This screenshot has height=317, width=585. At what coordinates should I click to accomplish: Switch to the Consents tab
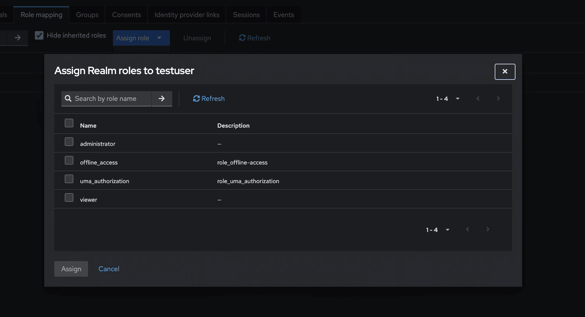pyautogui.click(x=126, y=15)
